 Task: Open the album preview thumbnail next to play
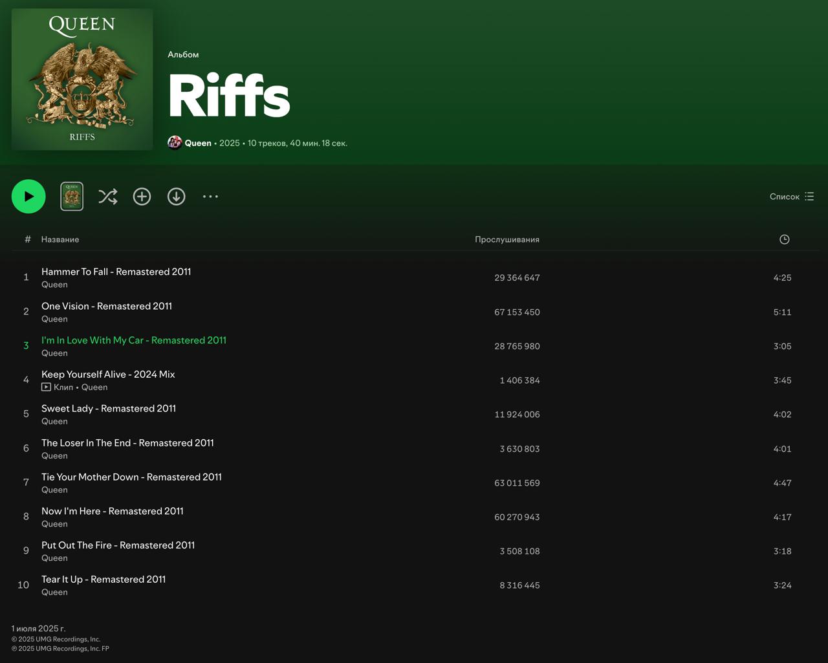(x=72, y=196)
